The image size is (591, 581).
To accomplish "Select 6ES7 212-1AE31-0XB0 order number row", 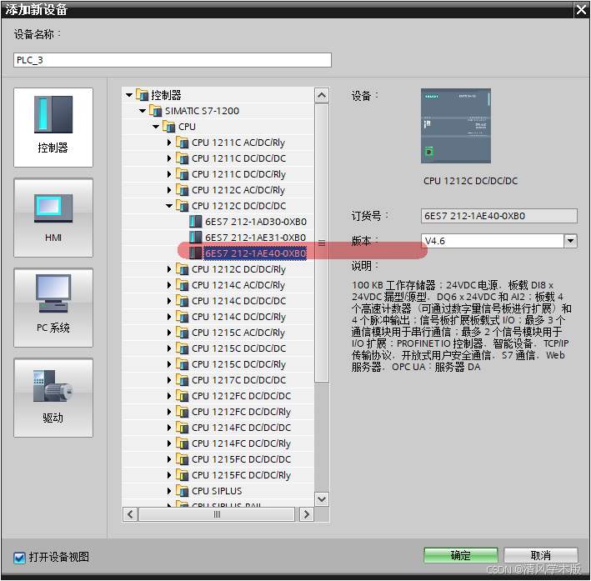I will tap(218, 238).
